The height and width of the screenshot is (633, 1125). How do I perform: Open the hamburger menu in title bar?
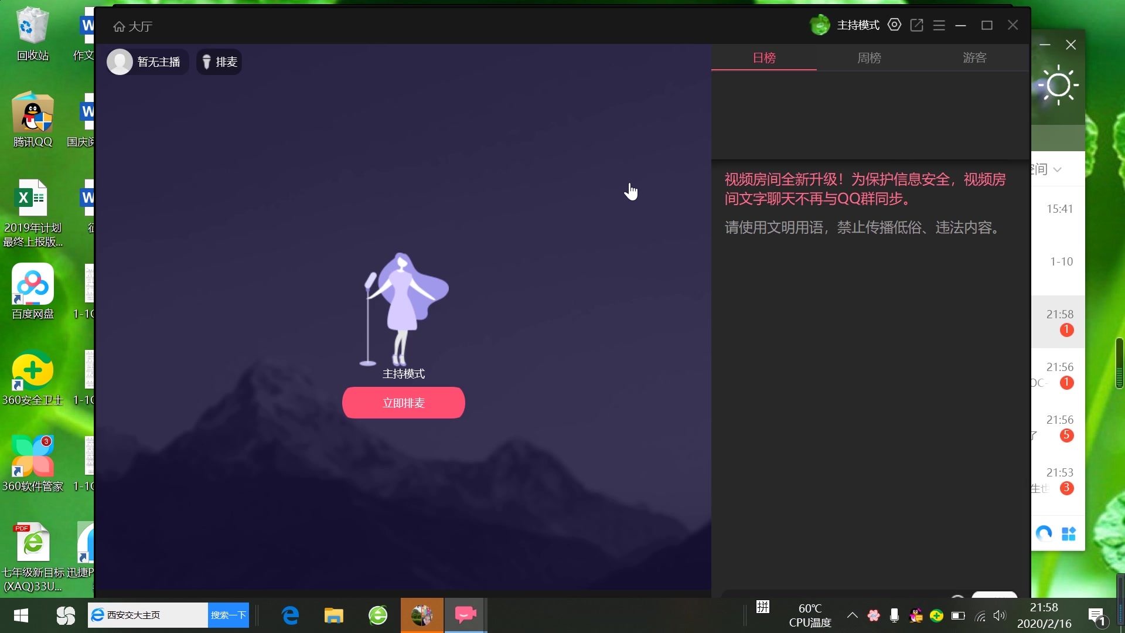pyautogui.click(x=939, y=25)
